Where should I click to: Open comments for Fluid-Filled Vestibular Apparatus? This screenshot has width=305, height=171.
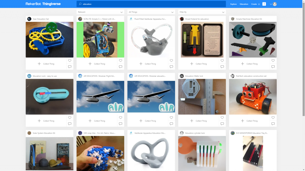[171, 67]
